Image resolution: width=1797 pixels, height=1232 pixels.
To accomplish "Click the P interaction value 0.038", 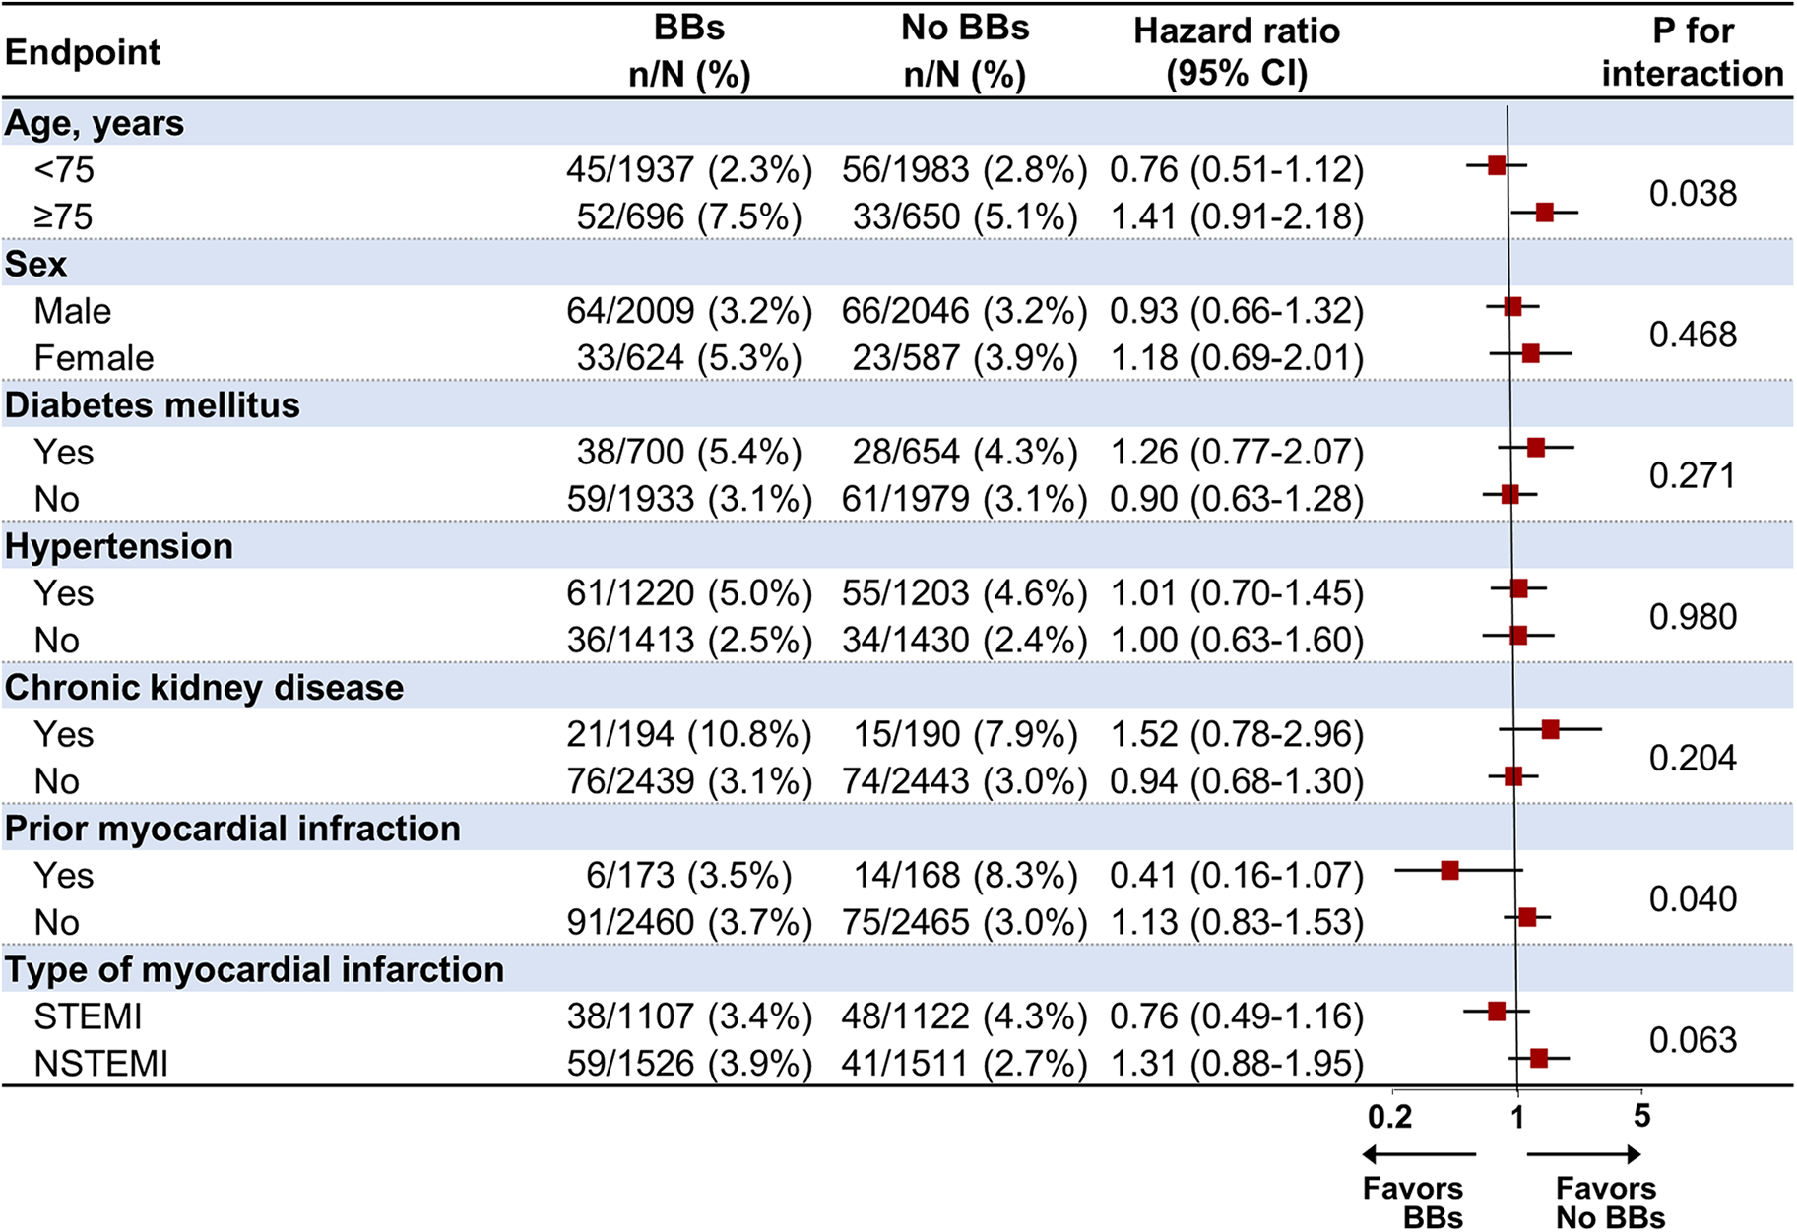I will (x=1693, y=194).
